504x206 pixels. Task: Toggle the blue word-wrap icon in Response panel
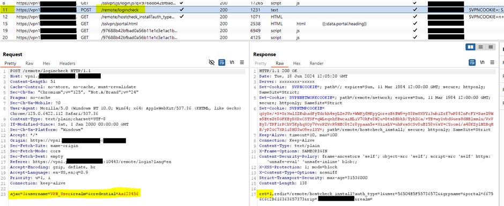(x=472, y=63)
